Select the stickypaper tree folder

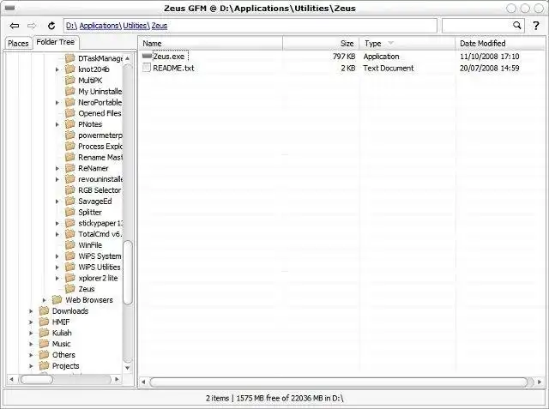pyautogui.click(x=100, y=223)
